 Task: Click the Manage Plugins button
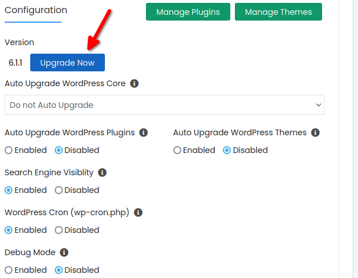pyautogui.click(x=188, y=12)
